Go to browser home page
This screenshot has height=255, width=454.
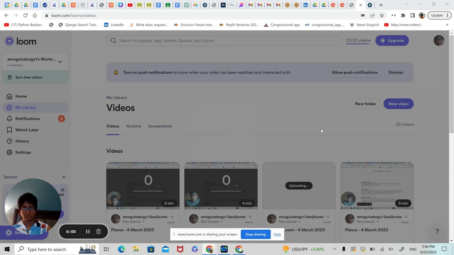35,15
